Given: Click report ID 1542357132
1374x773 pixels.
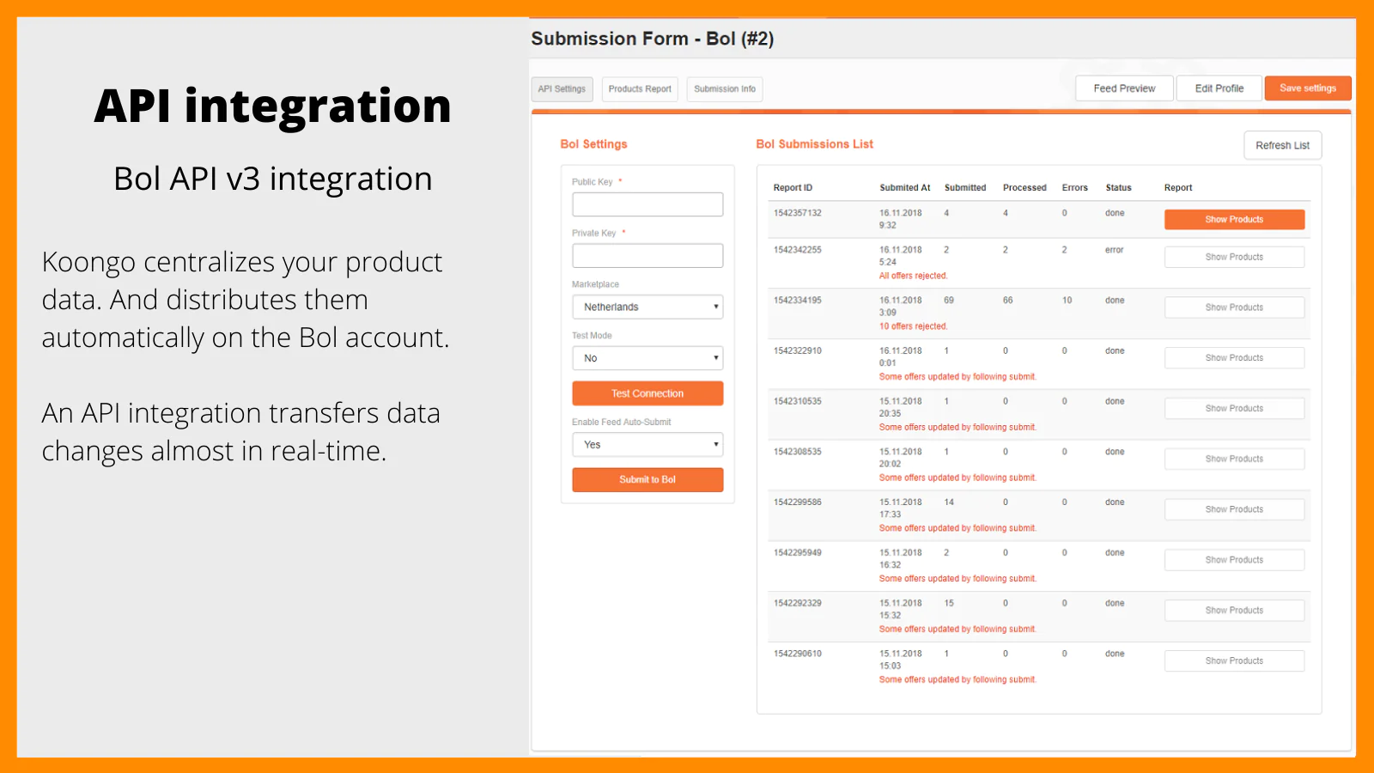Looking at the screenshot, I should 798,213.
